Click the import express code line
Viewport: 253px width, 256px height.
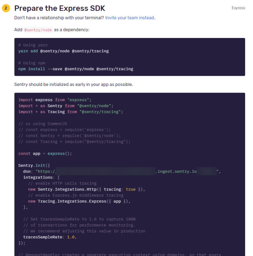tap(55, 100)
